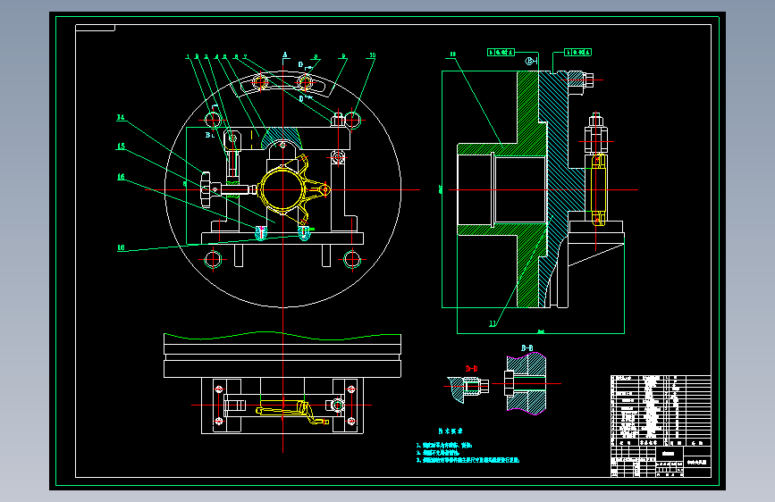Click the part callout number 15
This screenshot has width=775, height=502.
(x=121, y=146)
